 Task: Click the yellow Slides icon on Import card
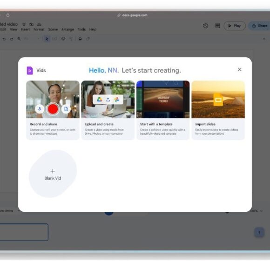(x=218, y=100)
